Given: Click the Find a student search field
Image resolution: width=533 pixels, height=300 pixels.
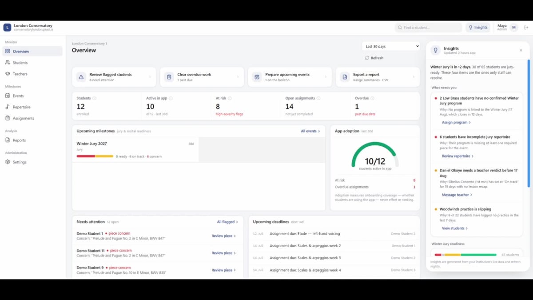Looking at the screenshot, I should tap(429, 28).
